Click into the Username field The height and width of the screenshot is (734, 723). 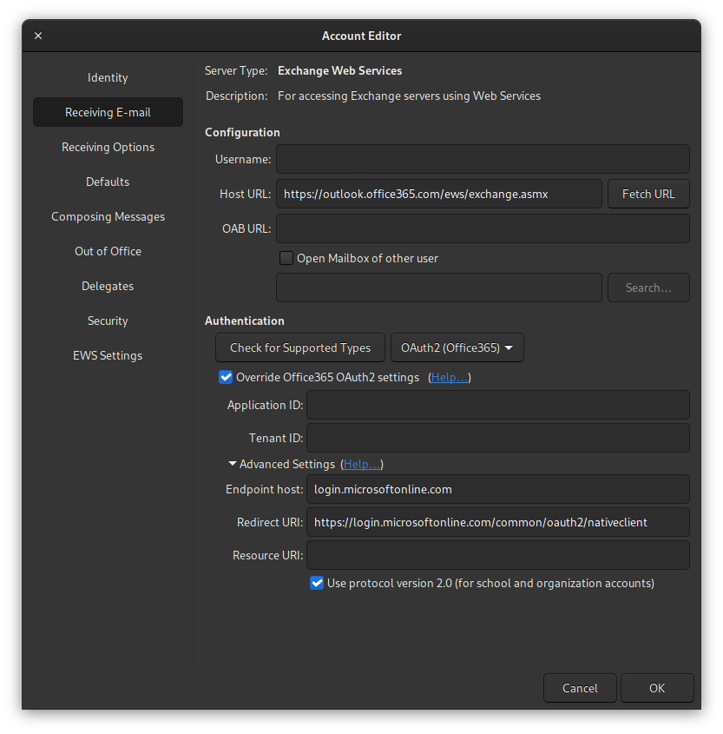pos(483,159)
